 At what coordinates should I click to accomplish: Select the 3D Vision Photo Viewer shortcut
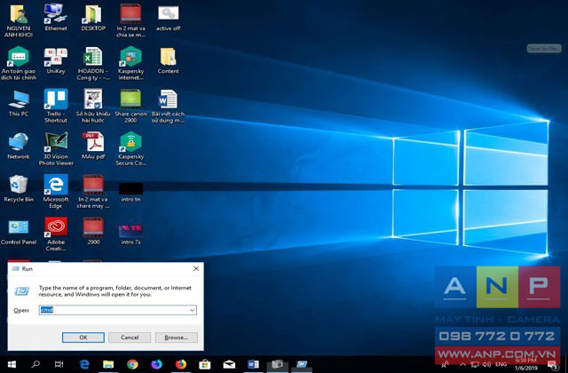(56, 149)
